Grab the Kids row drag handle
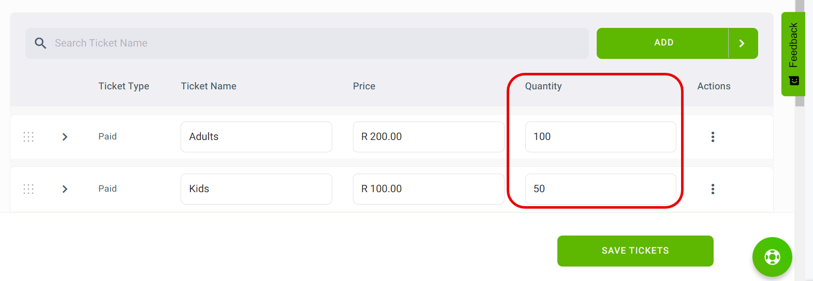 [28, 189]
